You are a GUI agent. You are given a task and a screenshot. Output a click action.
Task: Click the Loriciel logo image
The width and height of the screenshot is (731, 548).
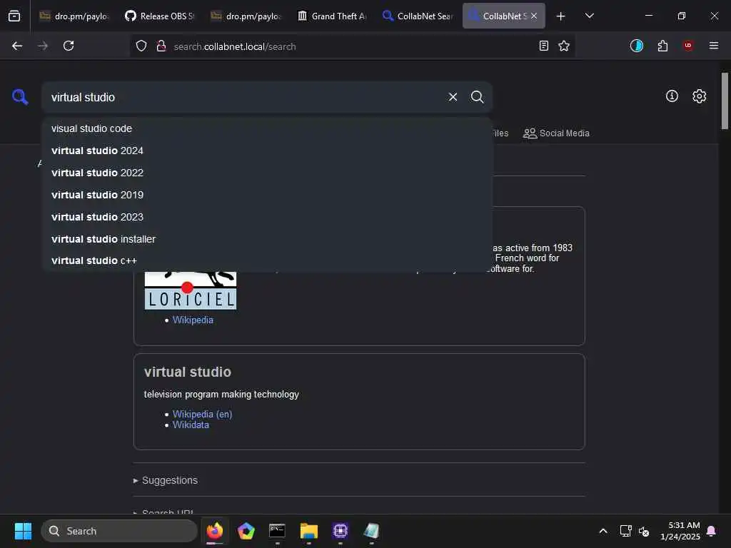[190, 290]
